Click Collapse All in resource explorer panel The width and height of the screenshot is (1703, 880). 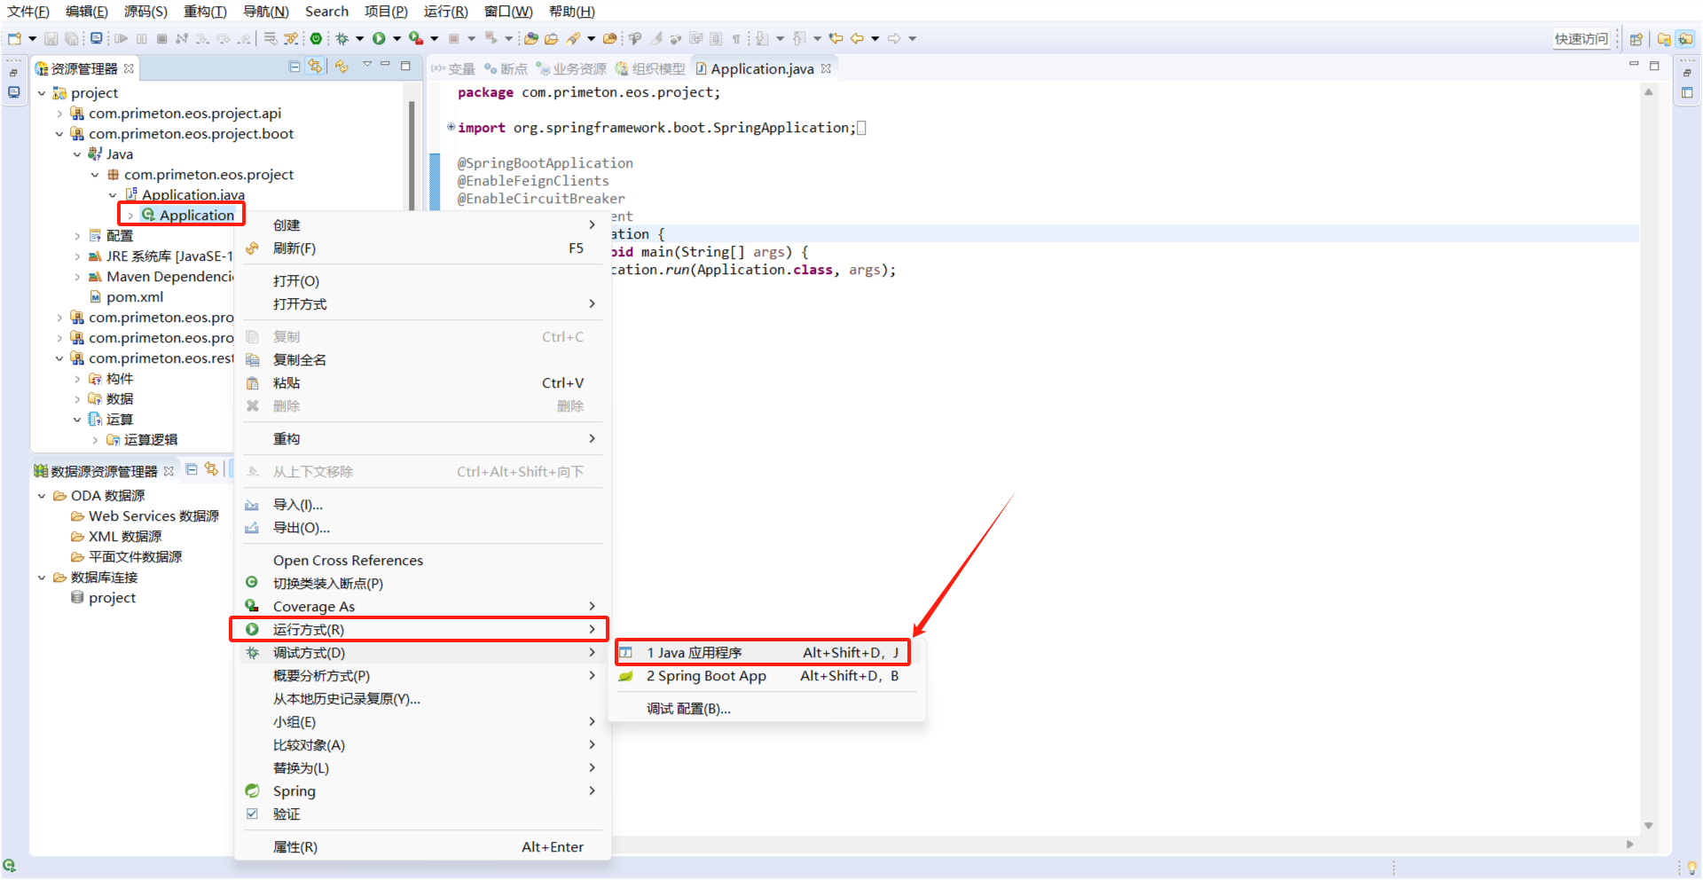pos(294,67)
